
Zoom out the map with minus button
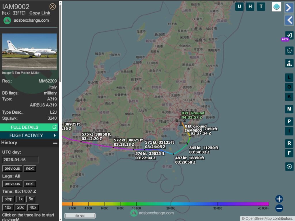(279, 208)
